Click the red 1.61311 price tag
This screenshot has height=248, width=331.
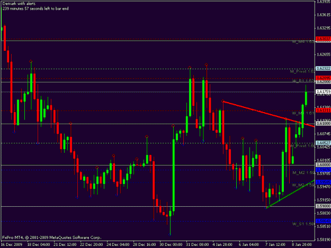(323, 110)
